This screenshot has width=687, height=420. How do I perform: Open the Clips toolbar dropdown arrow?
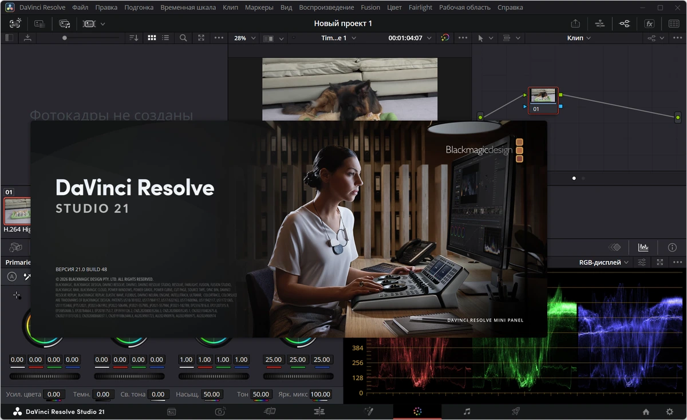(103, 24)
